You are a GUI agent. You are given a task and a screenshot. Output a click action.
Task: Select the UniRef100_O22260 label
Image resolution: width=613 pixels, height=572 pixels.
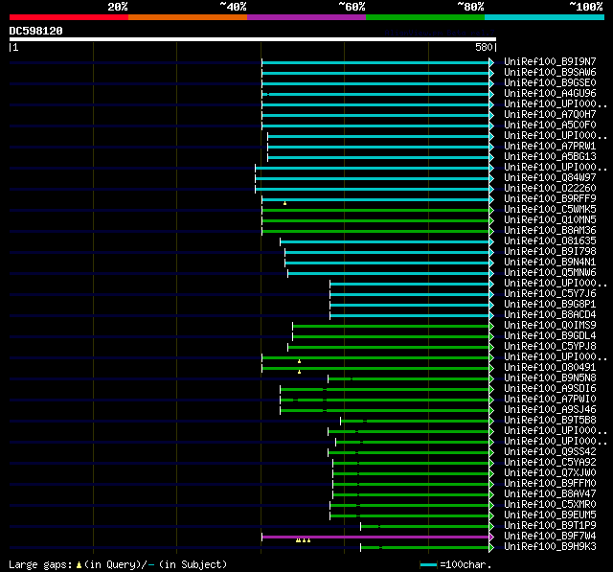(550, 189)
